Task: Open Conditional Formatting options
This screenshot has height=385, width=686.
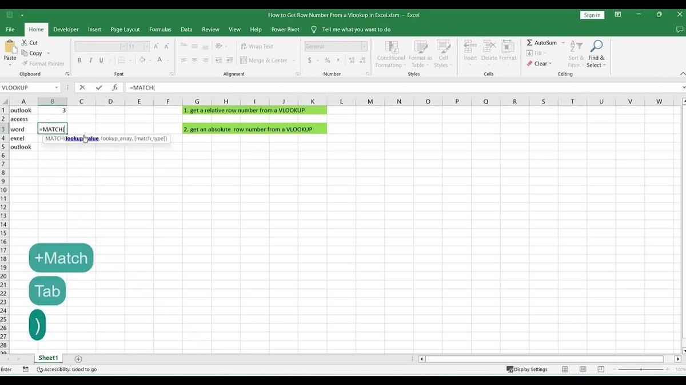Action: (x=390, y=54)
